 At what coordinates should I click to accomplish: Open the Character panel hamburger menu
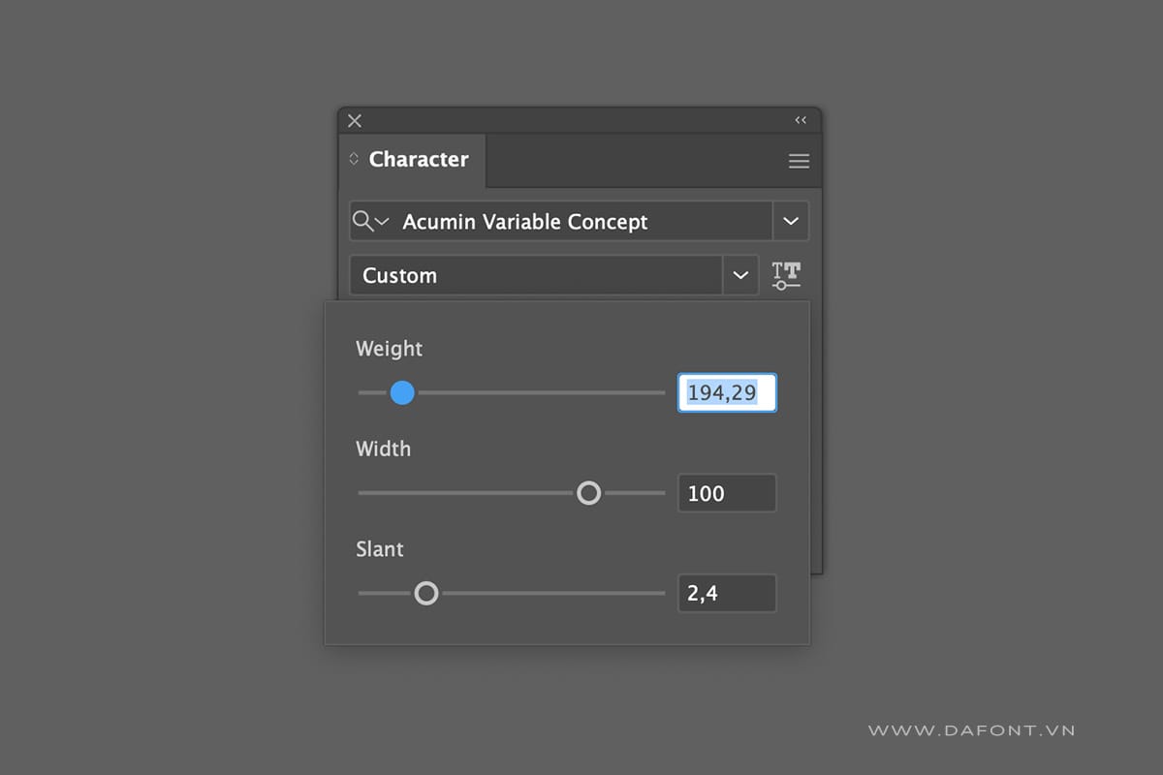[x=799, y=162]
